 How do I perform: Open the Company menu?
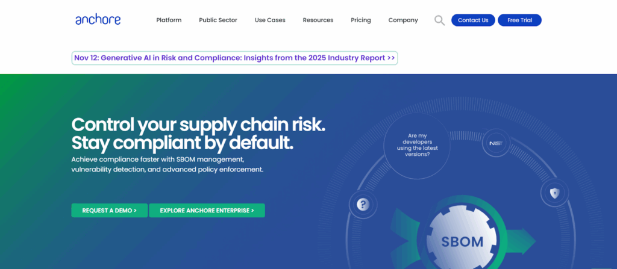(x=403, y=20)
